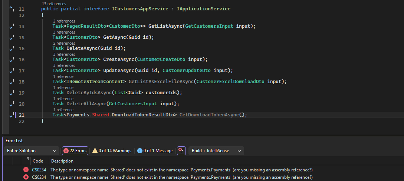Image resolution: width=404 pixels, height=181 pixels.
Task: Toggle the 0 of 14 Warnings filter
Action: pyautogui.click(x=112, y=151)
